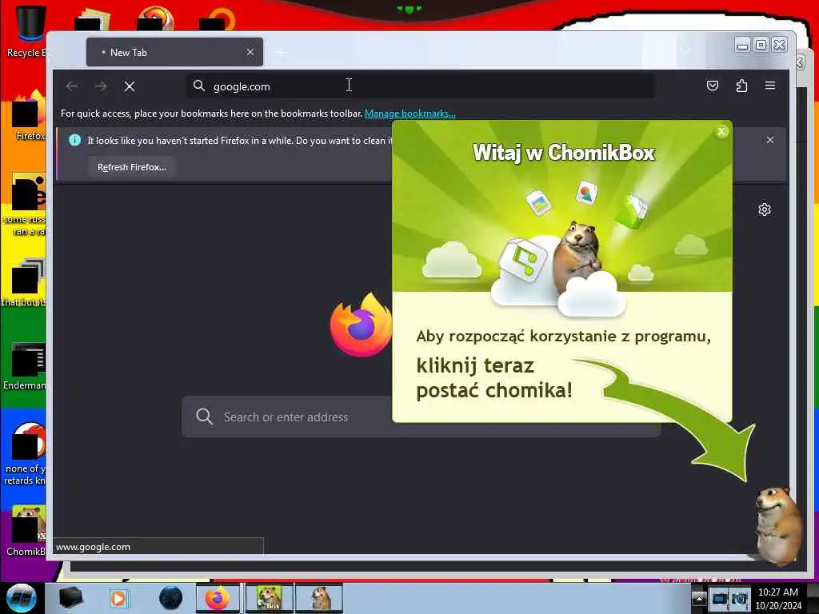Viewport: 819px width, 614px height.
Task: Click the Firefox forward arrow button
Action: 101,86
